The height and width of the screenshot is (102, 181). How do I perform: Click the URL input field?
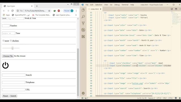14,90
